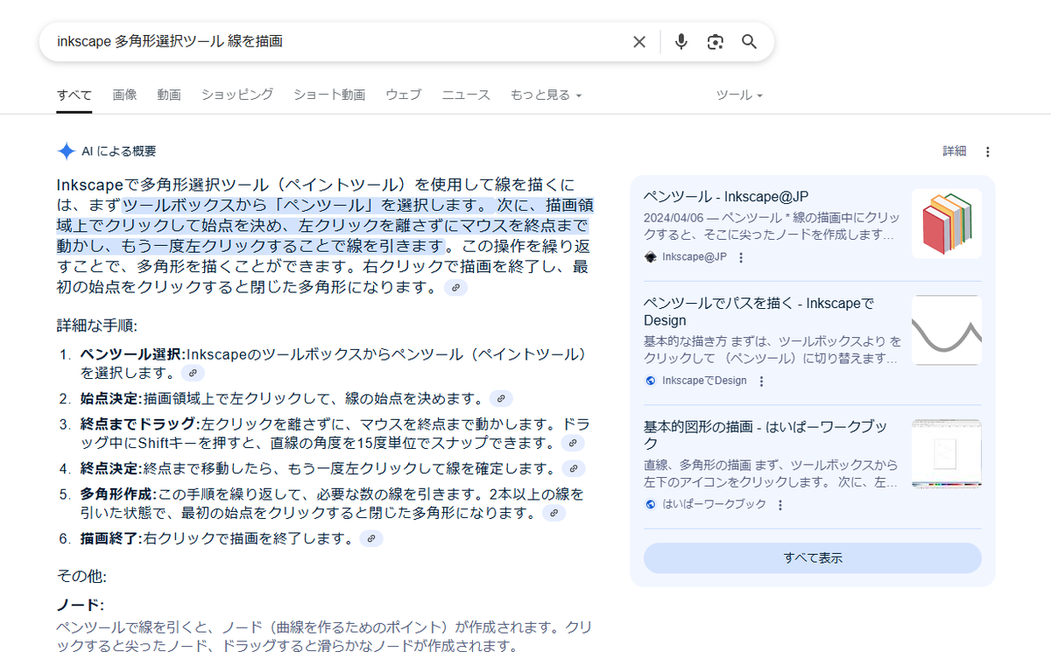
Task: Open image search camera lens icon
Action: [716, 42]
